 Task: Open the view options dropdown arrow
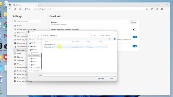coord(111,39)
